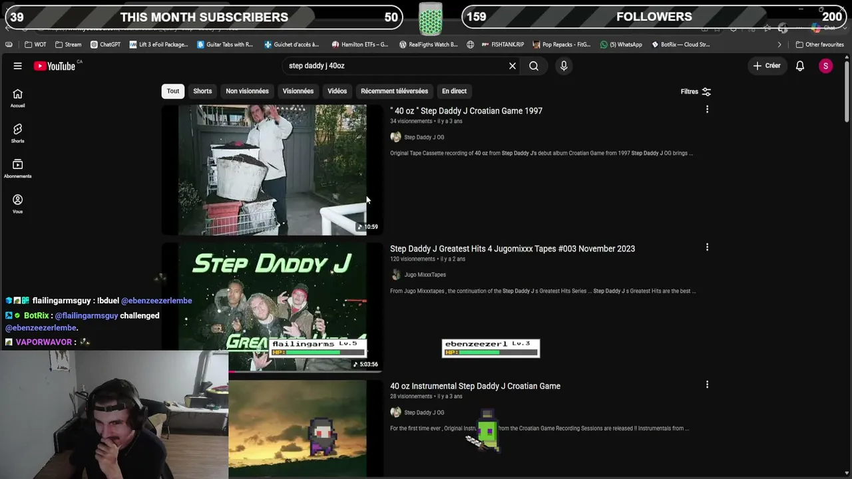
Task: Open the "40 oz" Step Daddy J Croatian Game 1997 title
Action: click(466, 111)
